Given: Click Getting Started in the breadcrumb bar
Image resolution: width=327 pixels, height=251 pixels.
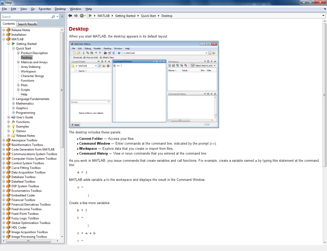Looking at the screenshot, I should click(x=125, y=16).
